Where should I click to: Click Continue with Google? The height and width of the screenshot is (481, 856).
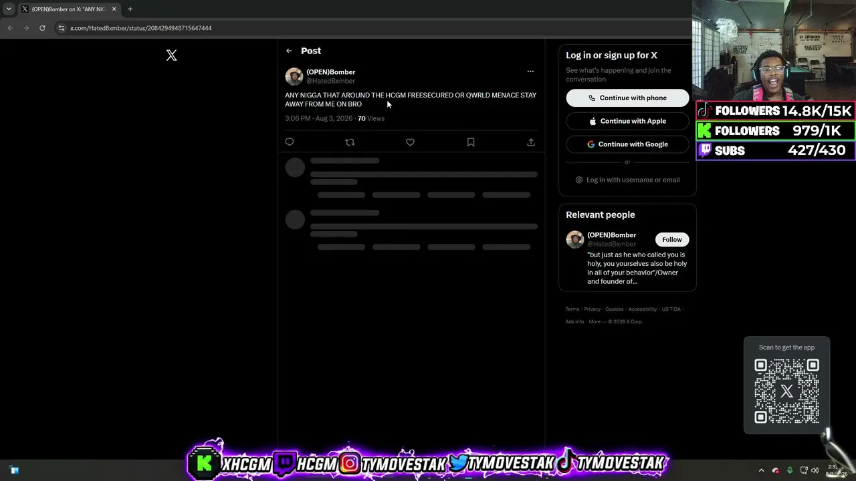pos(627,144)
